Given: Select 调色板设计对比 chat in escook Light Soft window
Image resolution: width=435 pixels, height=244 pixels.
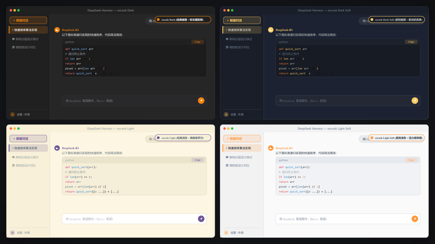Looking at the screenshot, I should [x=242, y=165].
